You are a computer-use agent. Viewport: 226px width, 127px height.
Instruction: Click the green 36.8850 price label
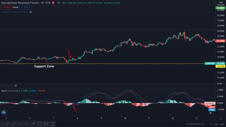coord(220,8)
